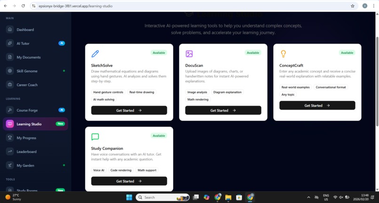
Task: Open the Windows Start menu
Action: (x=129, y=197)
